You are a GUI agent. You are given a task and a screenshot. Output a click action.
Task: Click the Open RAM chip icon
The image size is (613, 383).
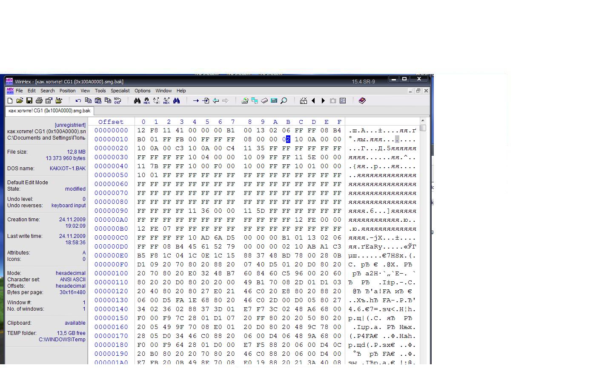point(264,101)
